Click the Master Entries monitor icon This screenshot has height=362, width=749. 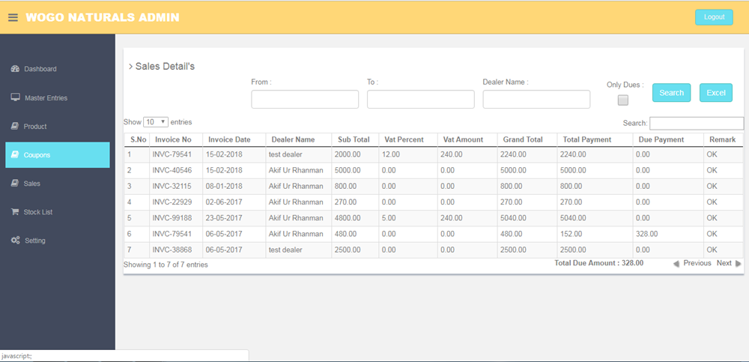coord(15,97)
